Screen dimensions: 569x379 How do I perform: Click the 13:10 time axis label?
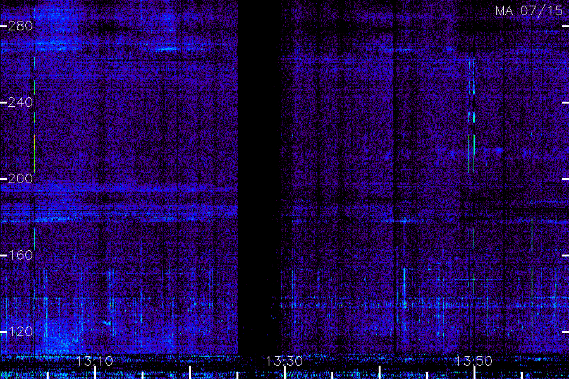[95, 361]
